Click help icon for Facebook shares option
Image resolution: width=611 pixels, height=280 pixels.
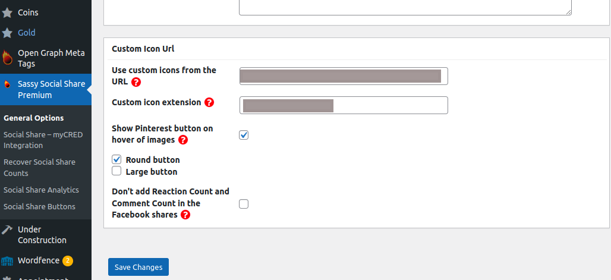[185, 215]
